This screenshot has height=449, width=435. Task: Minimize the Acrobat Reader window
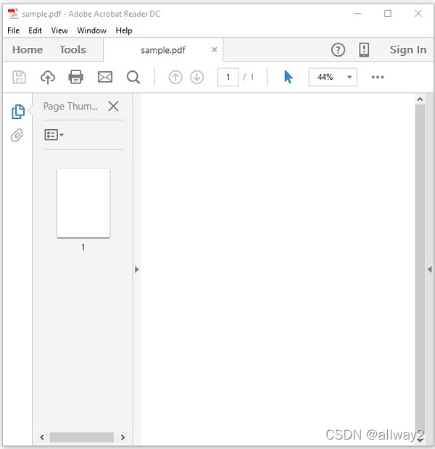[357, 14]
